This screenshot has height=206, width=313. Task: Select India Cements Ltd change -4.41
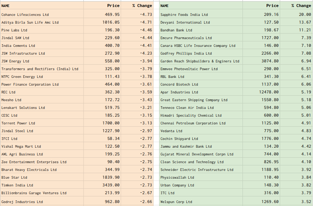click(146, 45)
